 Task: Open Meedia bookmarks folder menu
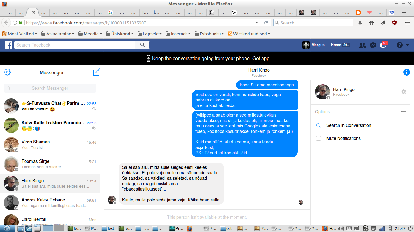pos(90,34)
